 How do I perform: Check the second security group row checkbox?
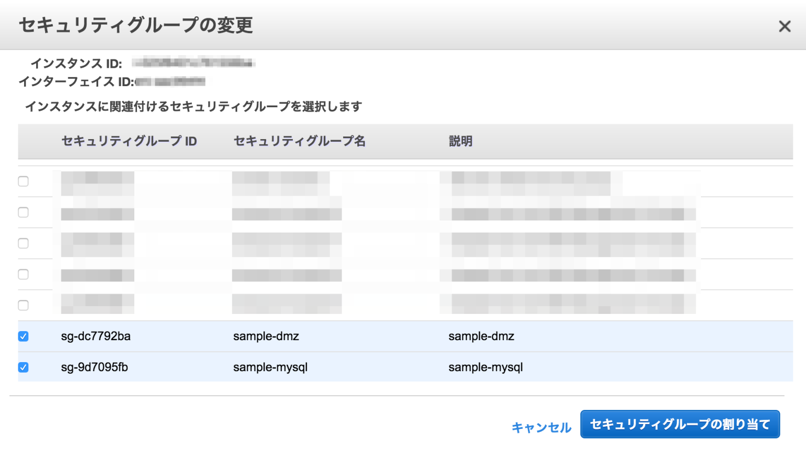coord(23,212)
